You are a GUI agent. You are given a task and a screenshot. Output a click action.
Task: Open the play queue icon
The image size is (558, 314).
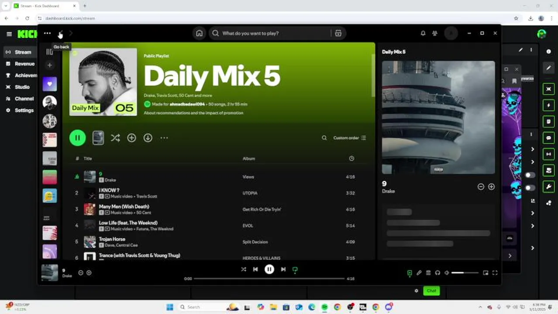coord(428,273)
